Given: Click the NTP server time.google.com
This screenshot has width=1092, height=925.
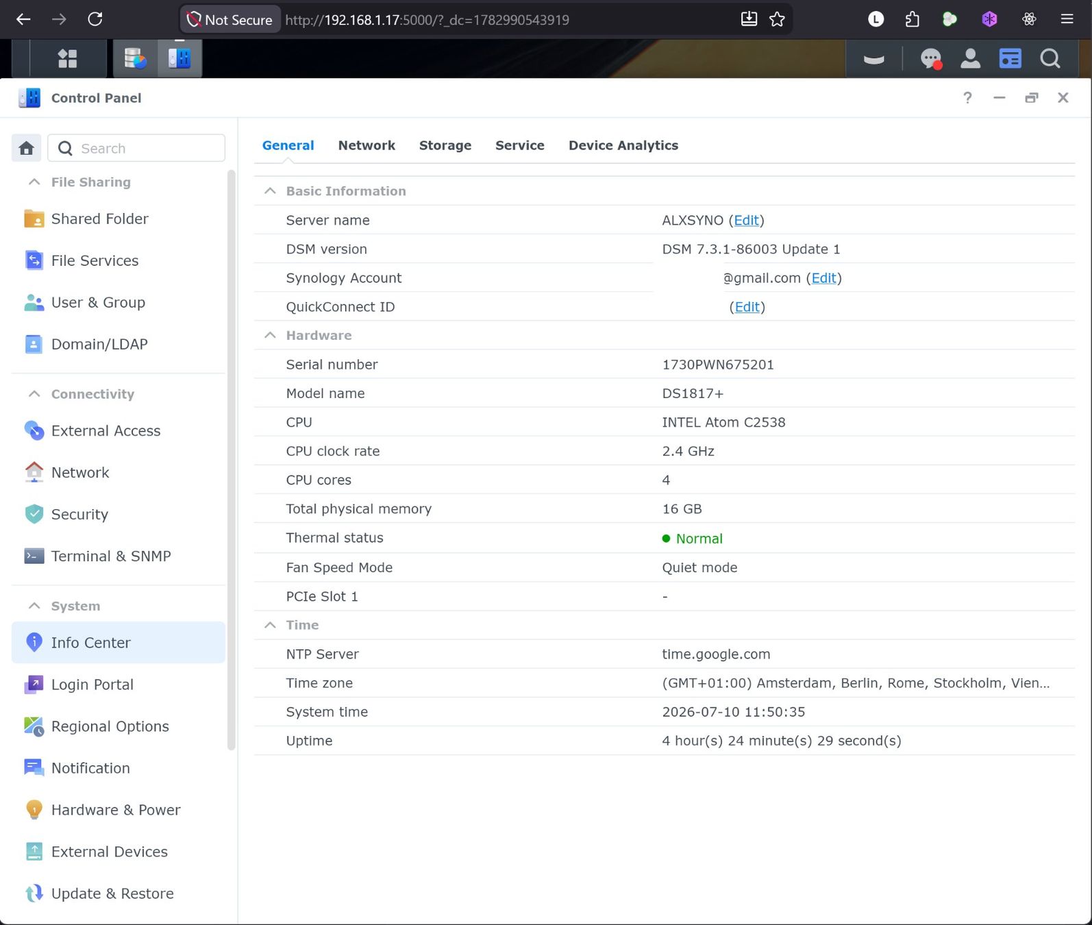Looking at the screenshot, I should [x=716, y=654].
